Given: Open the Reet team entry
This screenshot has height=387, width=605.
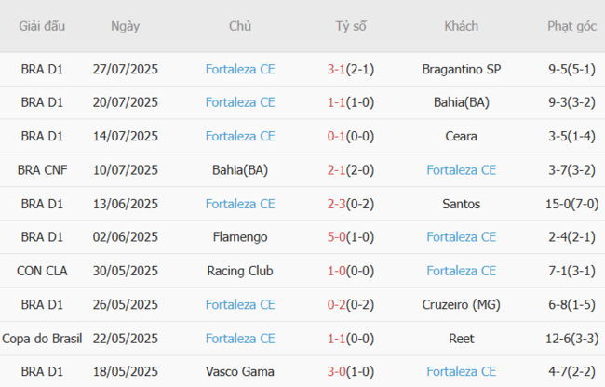Looking at the screenshot, I should (461, 339).
